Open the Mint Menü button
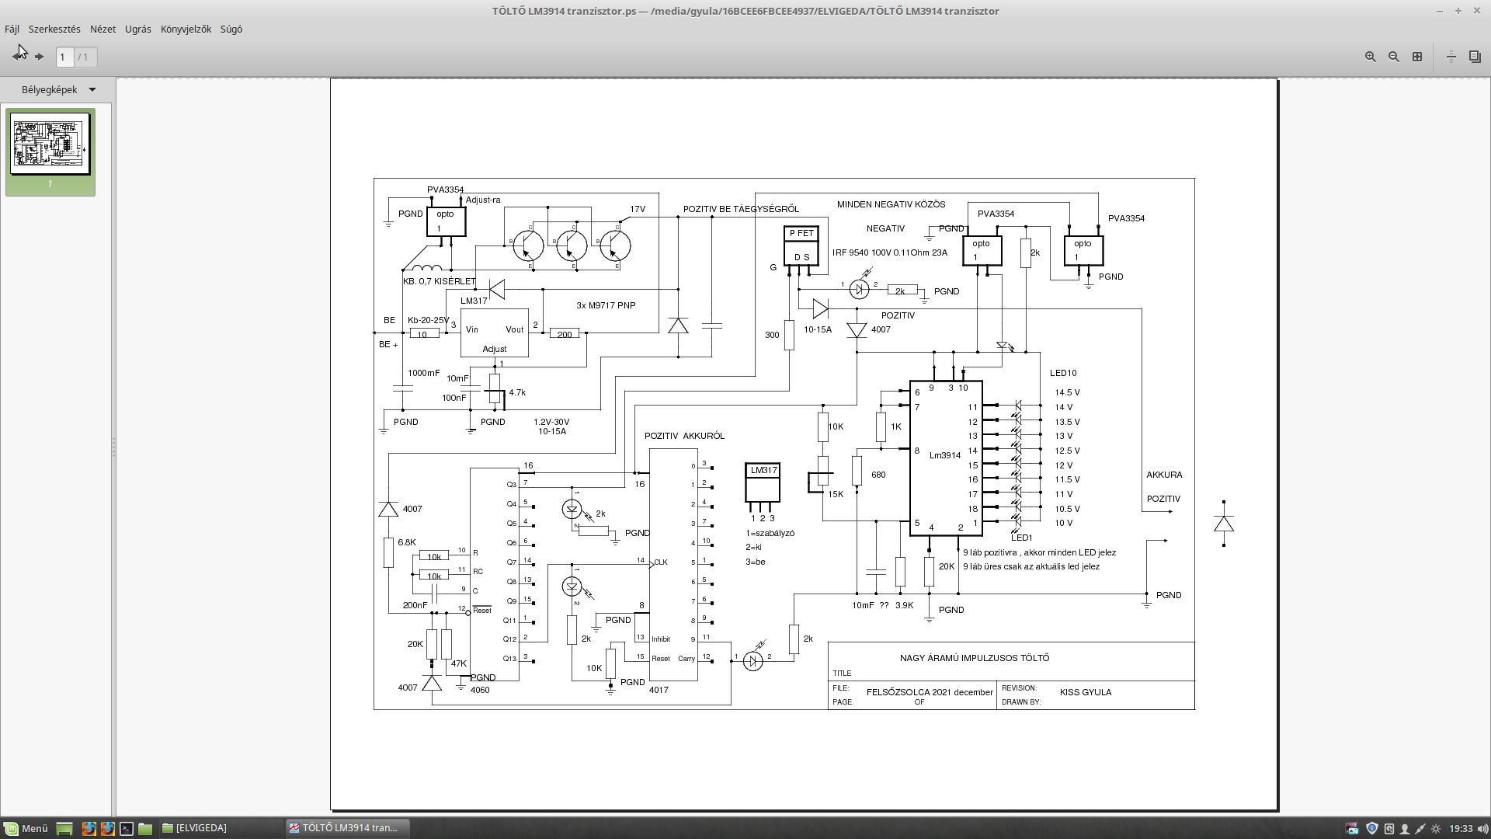1491x839 pixels. 26,828
